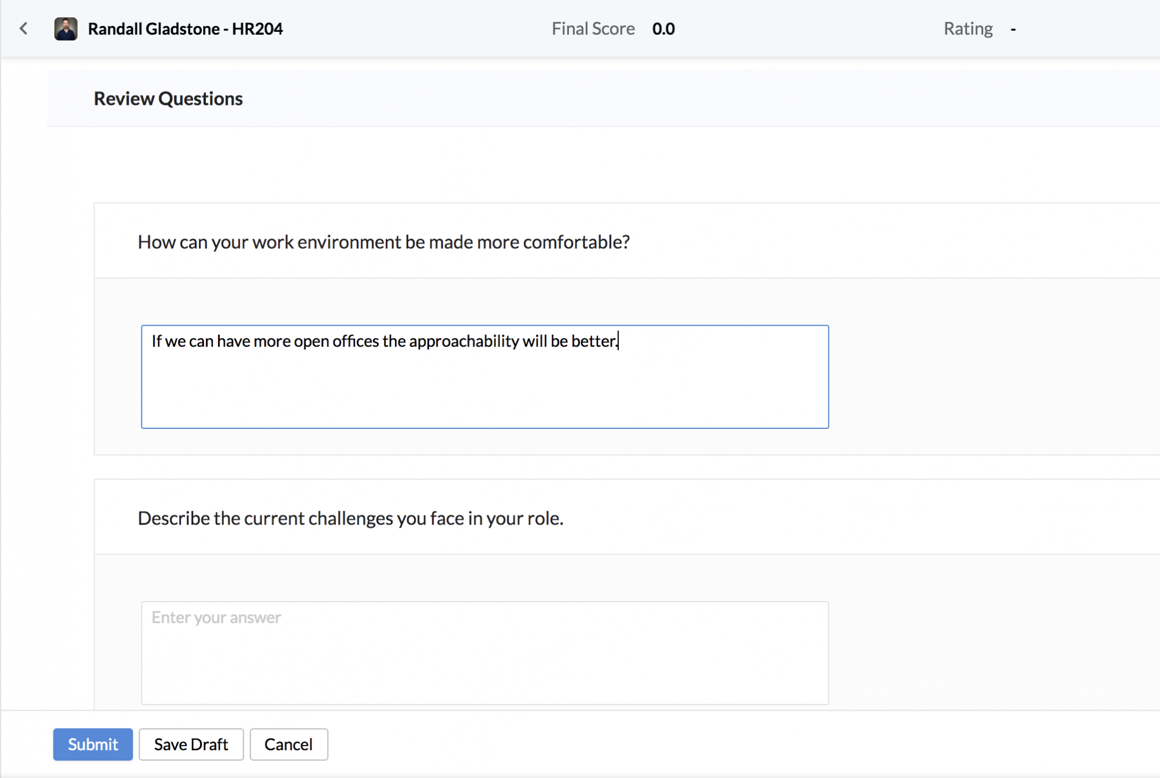Image resolution: width=1160 pixels, height=778 pixels.
Task: Click the Rating label
Action: pos(968,28)
